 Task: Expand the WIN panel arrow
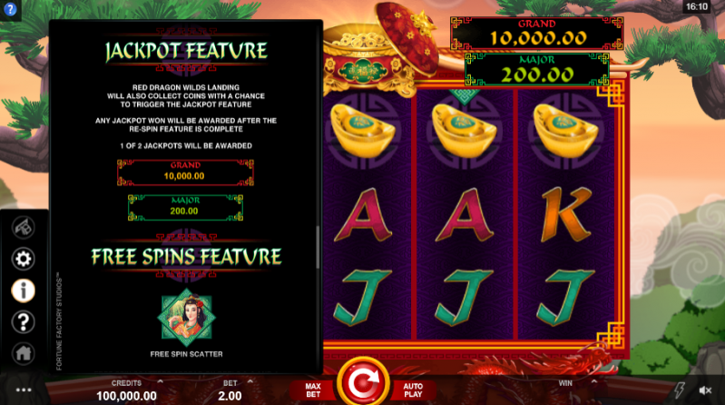(593, 382)
